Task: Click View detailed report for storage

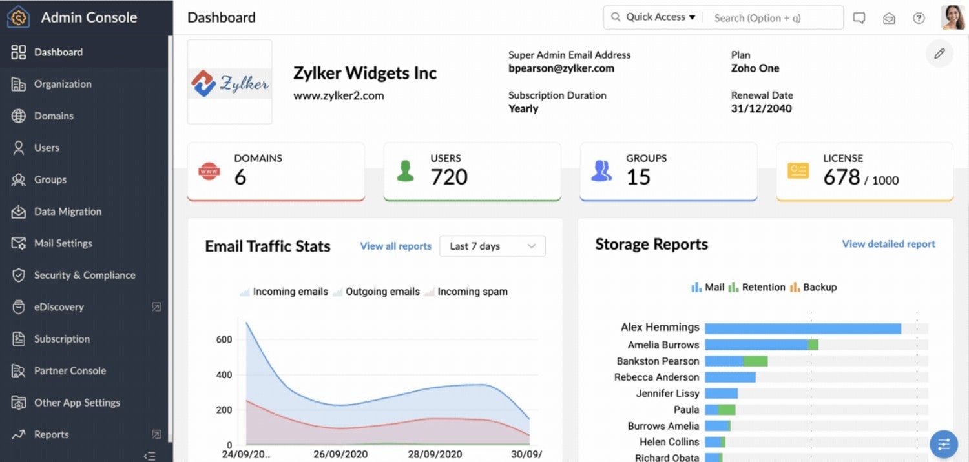Action: pyautogui.click(x=888, y=244)
